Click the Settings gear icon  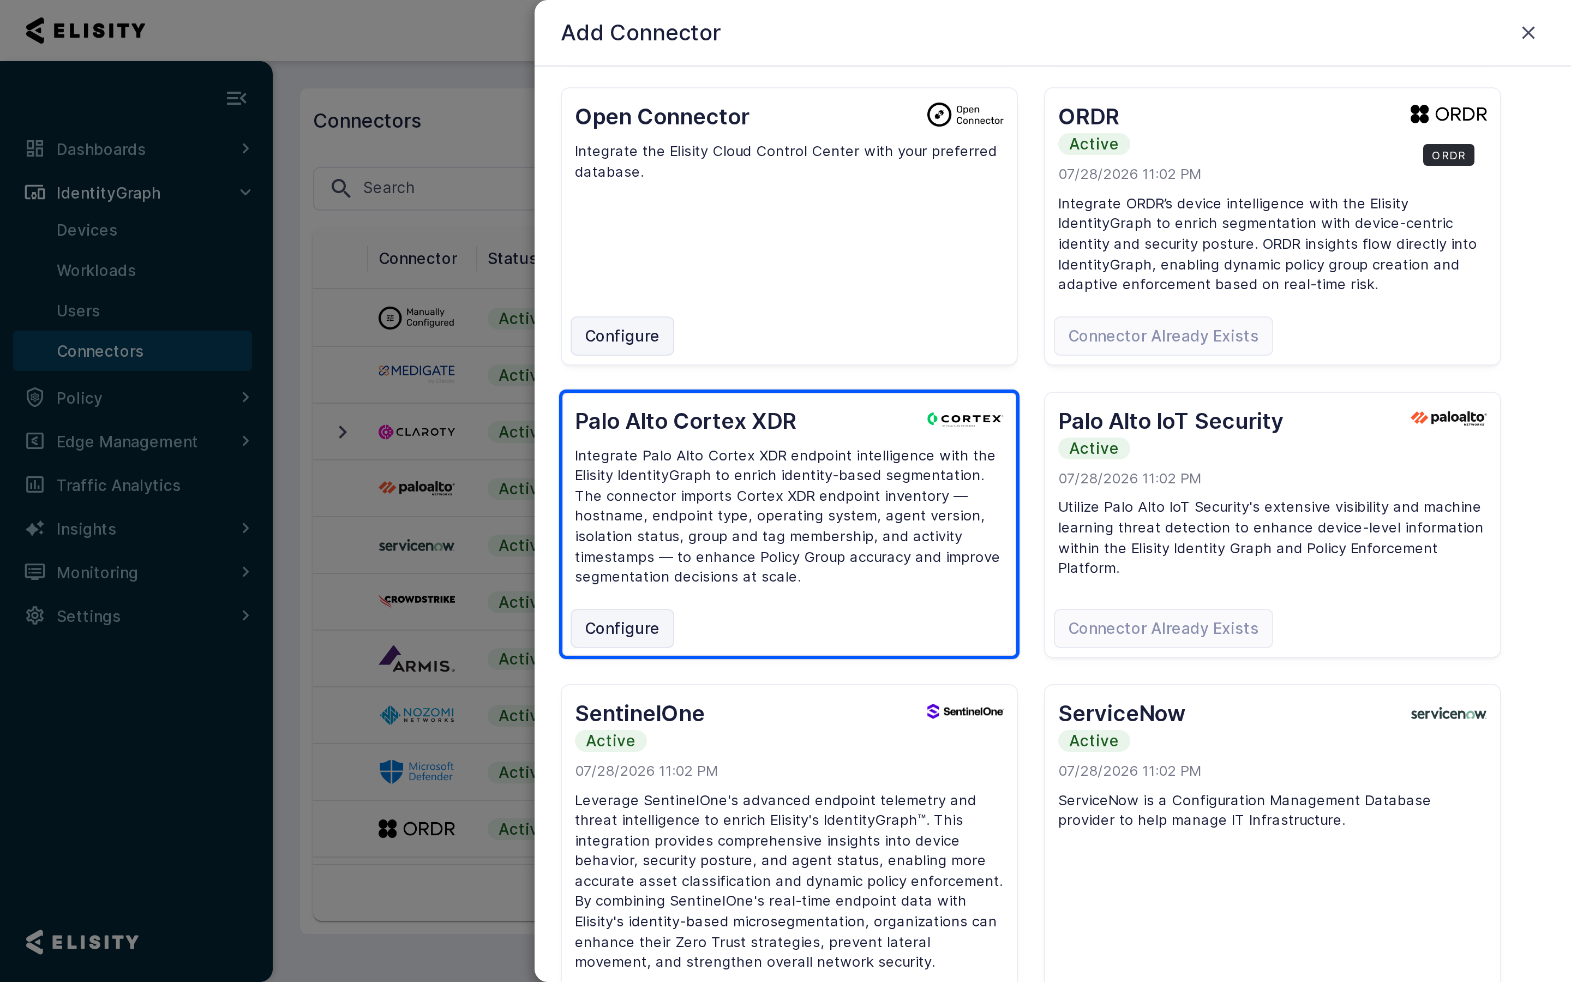(34, 616)
